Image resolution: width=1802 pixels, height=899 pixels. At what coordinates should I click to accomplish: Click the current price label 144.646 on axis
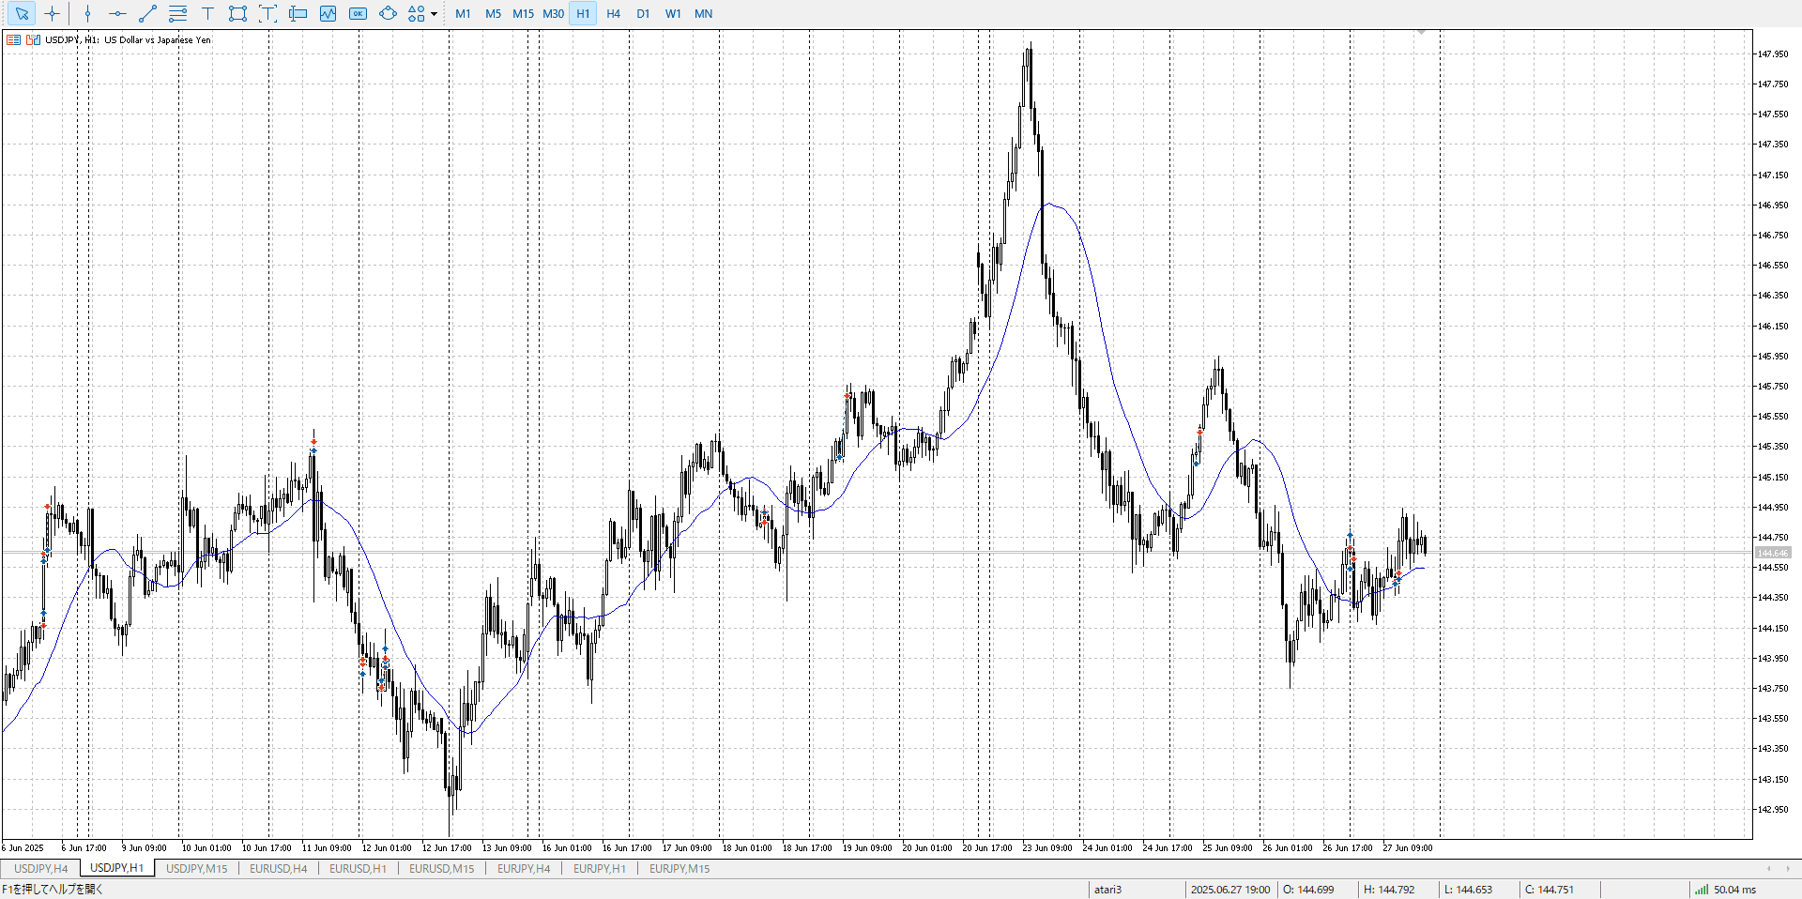[1772, 554]
